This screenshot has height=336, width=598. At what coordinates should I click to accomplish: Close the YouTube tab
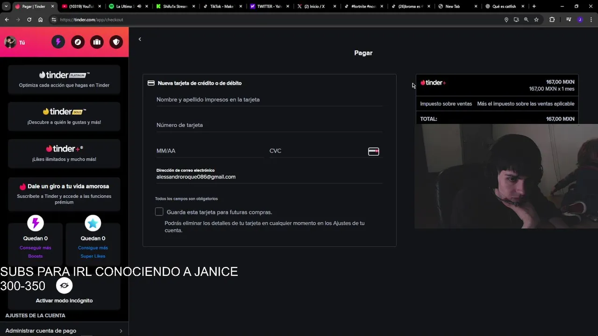[x=100, y=7]
